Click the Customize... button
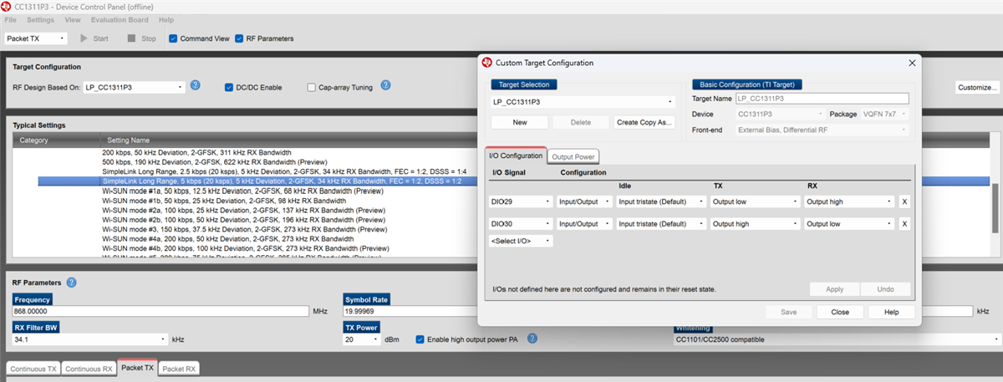 coord(977,87)
